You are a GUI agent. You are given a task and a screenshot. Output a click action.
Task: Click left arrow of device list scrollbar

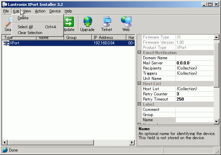pyautogui.click(x=4, y=142)
